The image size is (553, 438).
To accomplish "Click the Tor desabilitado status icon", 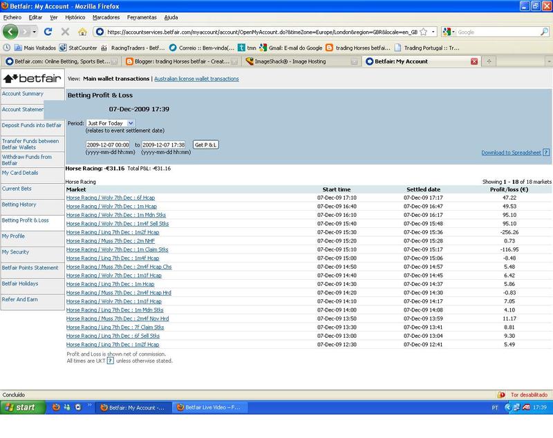I will pyautogui.click(x=501, y=394).
